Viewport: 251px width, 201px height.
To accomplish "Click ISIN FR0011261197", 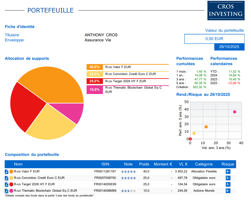I will point(105,171).
